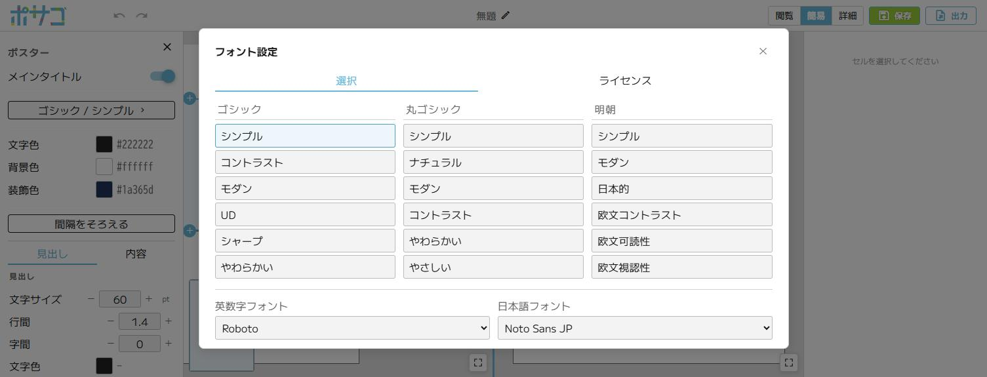Close the ポスター side panel

point(167,47)
